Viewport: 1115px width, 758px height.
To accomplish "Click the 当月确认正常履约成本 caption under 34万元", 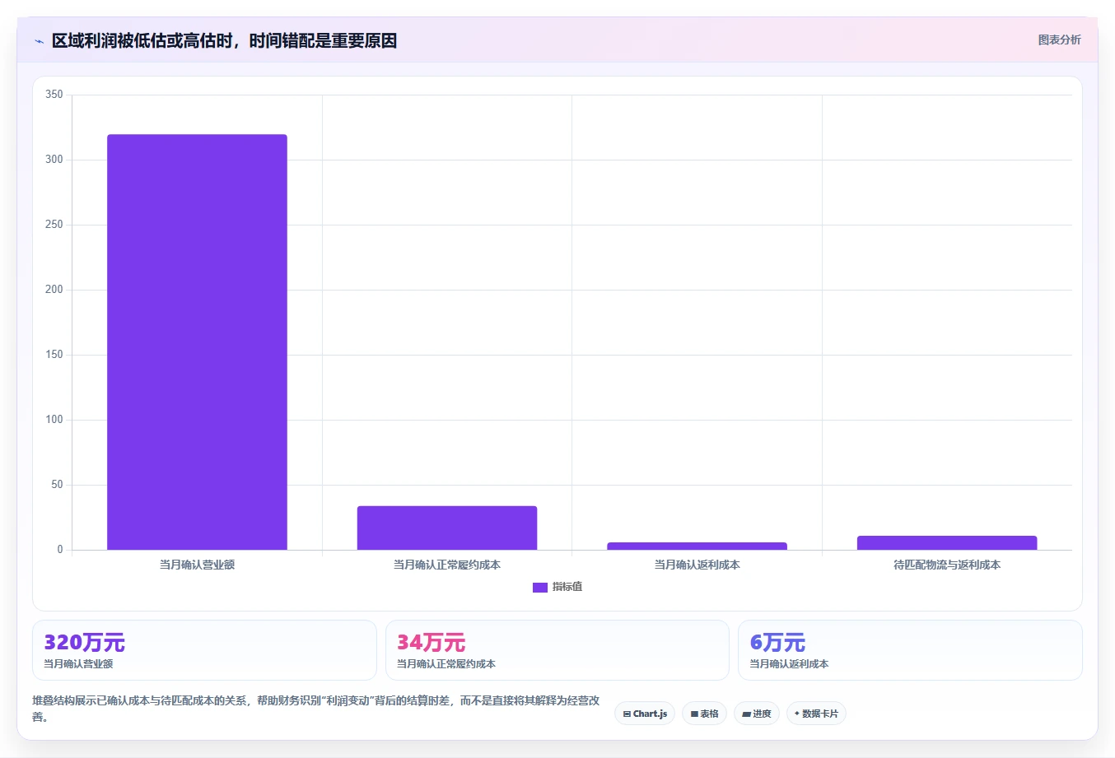I will click(x=446, y=664).
